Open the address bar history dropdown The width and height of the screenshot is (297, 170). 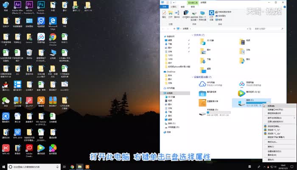pos(247,29)
